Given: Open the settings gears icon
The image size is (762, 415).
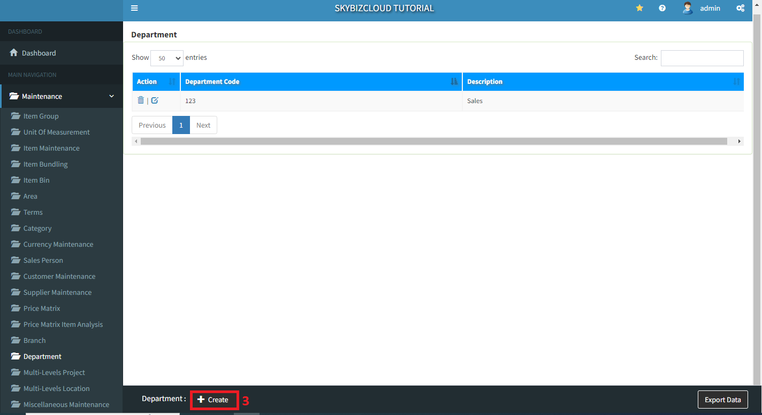Looking at the screenshot, I should tap(740, 8).
